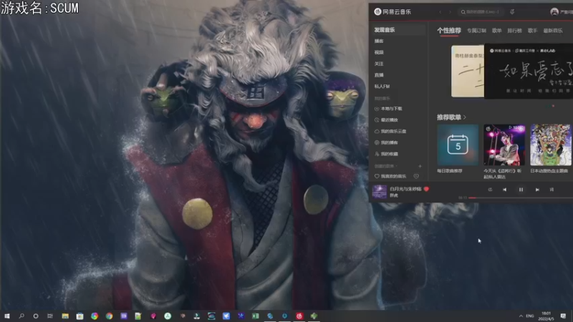
Task: Open File Explorer from taskbar
Action: click(x=65, y=316)
